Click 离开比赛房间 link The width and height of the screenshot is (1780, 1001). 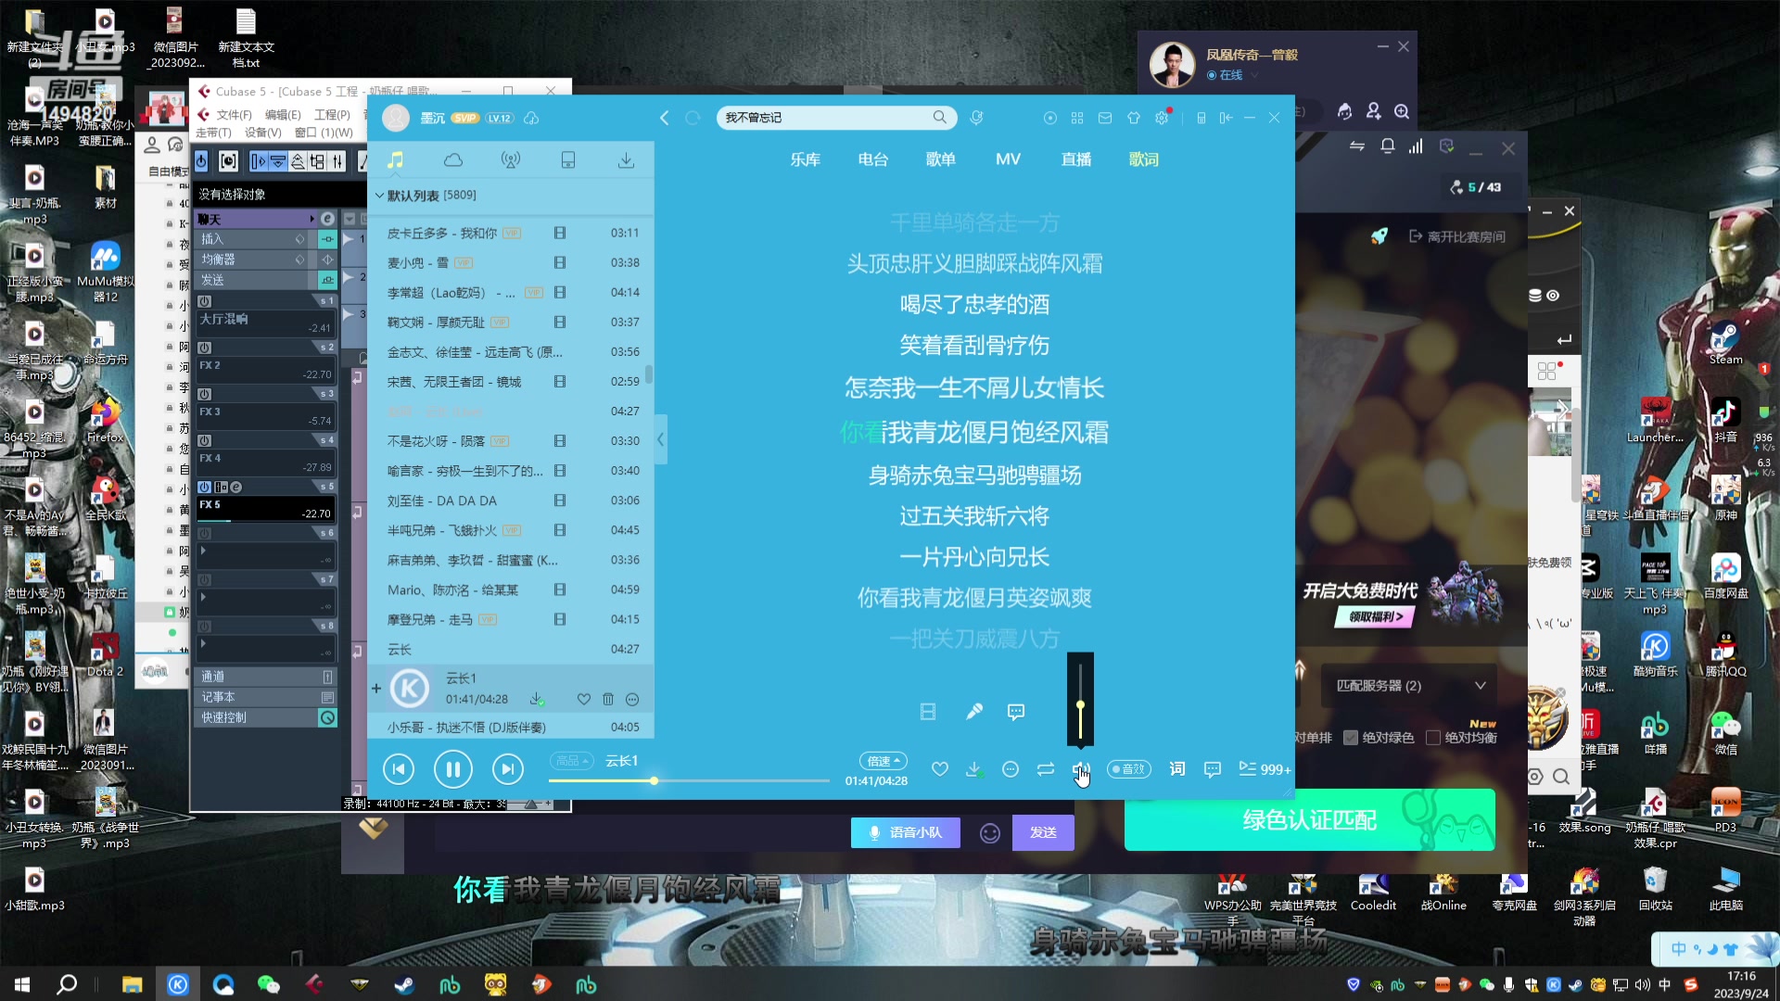(1457, 236)
